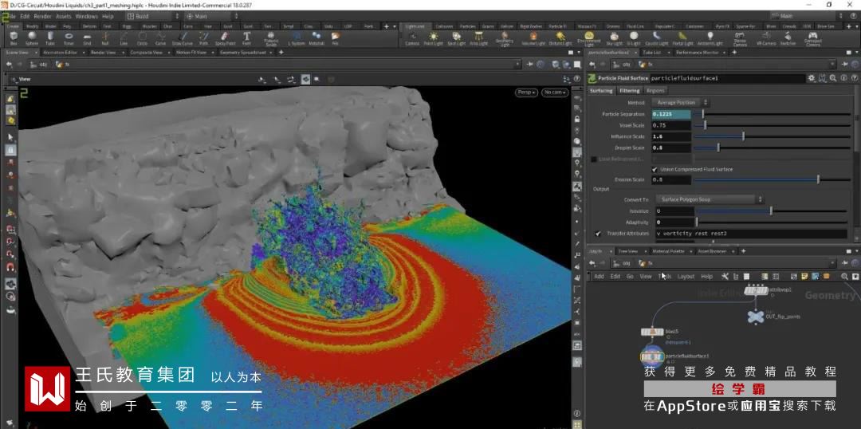The image size is (861, 429).
Task: Adjust the Erosion Scale slider
Action: point(773,179)
